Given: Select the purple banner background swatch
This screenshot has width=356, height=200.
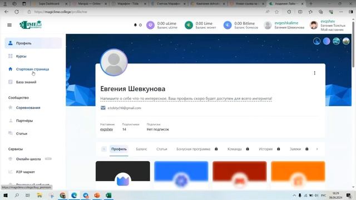Looking at the screenshot, I should click(x=327, y=41).
